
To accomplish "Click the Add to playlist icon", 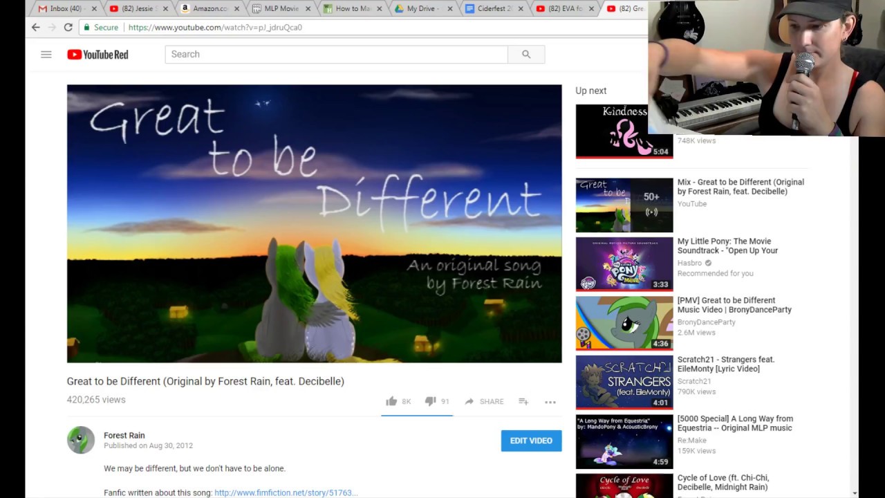I will tap(523, 401).
